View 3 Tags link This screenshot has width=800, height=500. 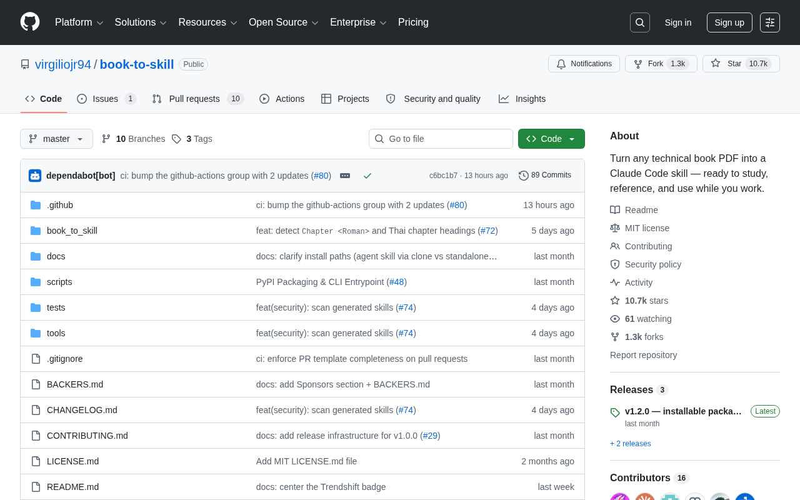pyautogui.click(x=192, y=139)
